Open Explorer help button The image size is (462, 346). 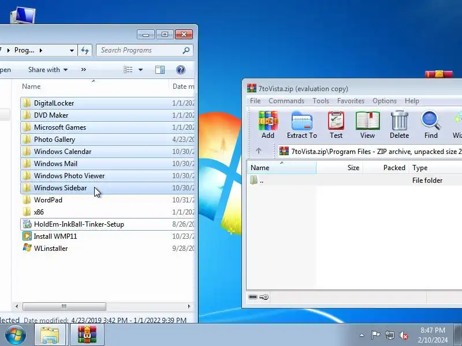(x=181, y=70)
